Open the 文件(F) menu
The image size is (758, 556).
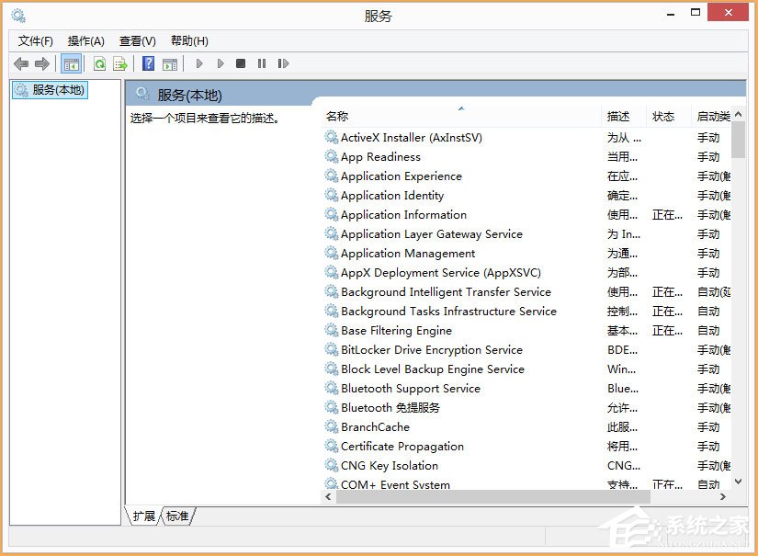coord(34,40)
